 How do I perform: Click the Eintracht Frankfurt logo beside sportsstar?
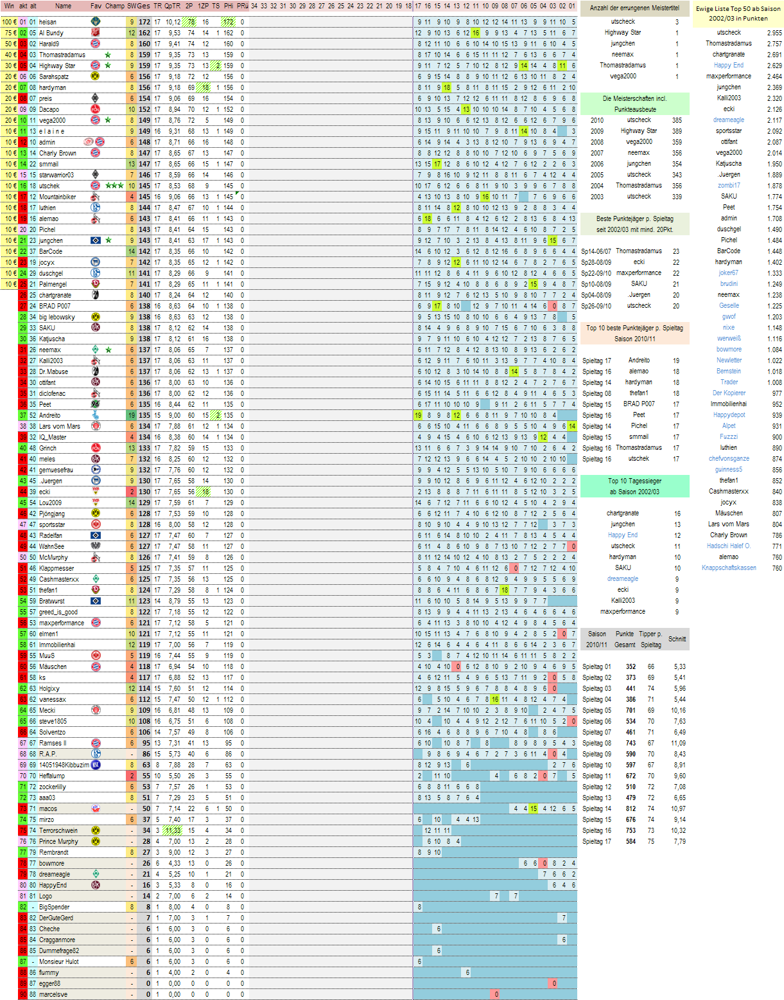(x=95, y=524)
